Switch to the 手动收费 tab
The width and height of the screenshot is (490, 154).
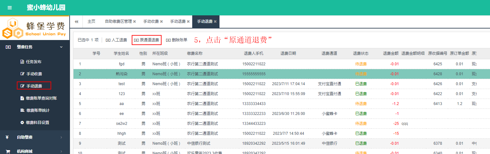(x=151, y=21)
